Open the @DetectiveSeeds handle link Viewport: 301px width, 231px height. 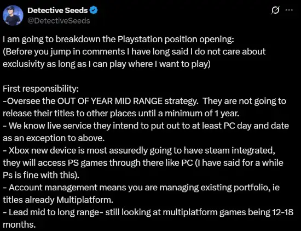coord(59,21)
